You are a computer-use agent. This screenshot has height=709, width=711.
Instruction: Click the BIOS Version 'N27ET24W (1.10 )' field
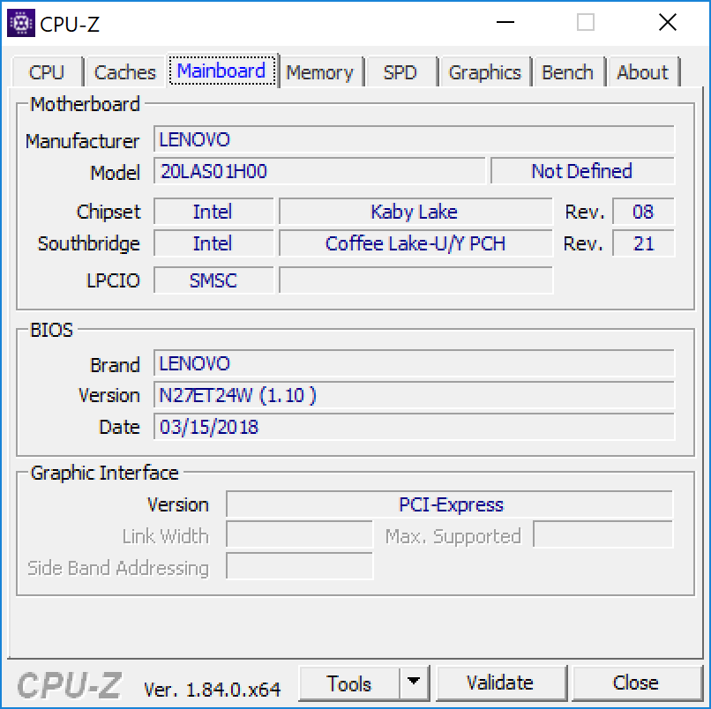point(414,395)
